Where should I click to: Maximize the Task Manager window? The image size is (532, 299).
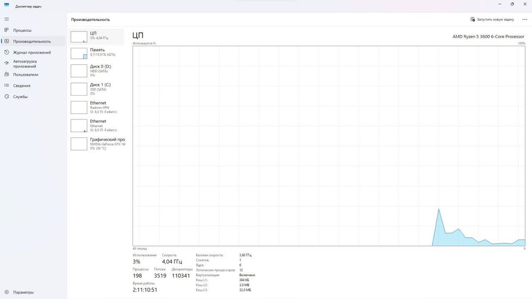[x=512, y=4]
